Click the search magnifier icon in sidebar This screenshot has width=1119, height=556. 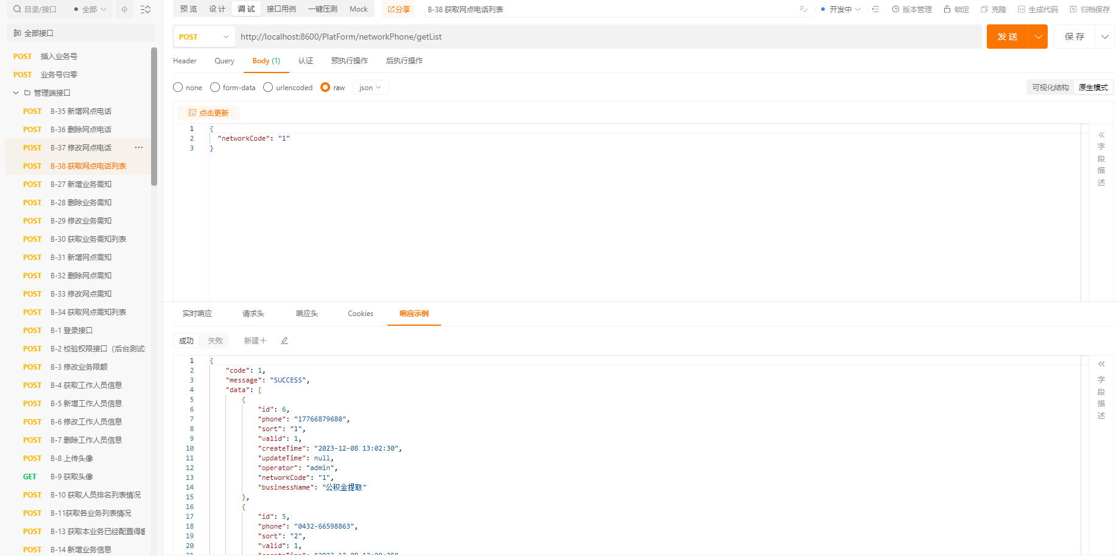point(17,9)
